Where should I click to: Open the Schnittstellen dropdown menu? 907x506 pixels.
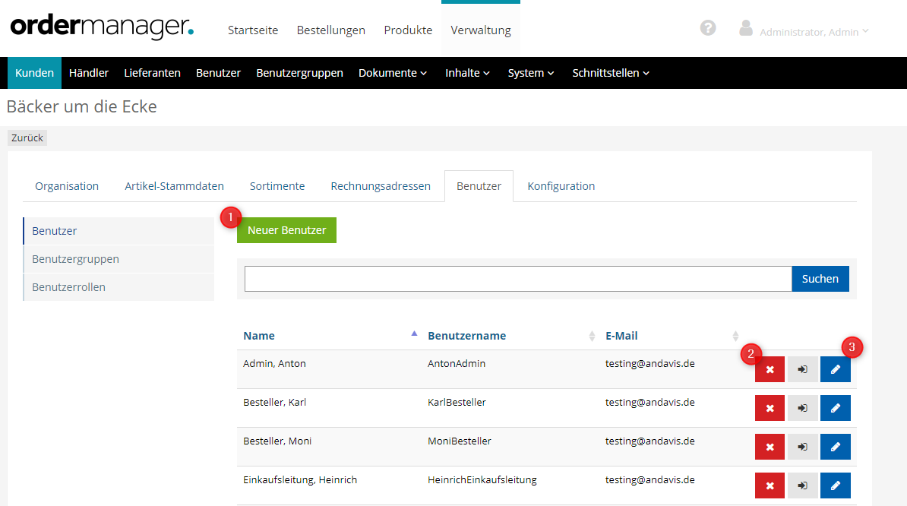coord(610,73)
